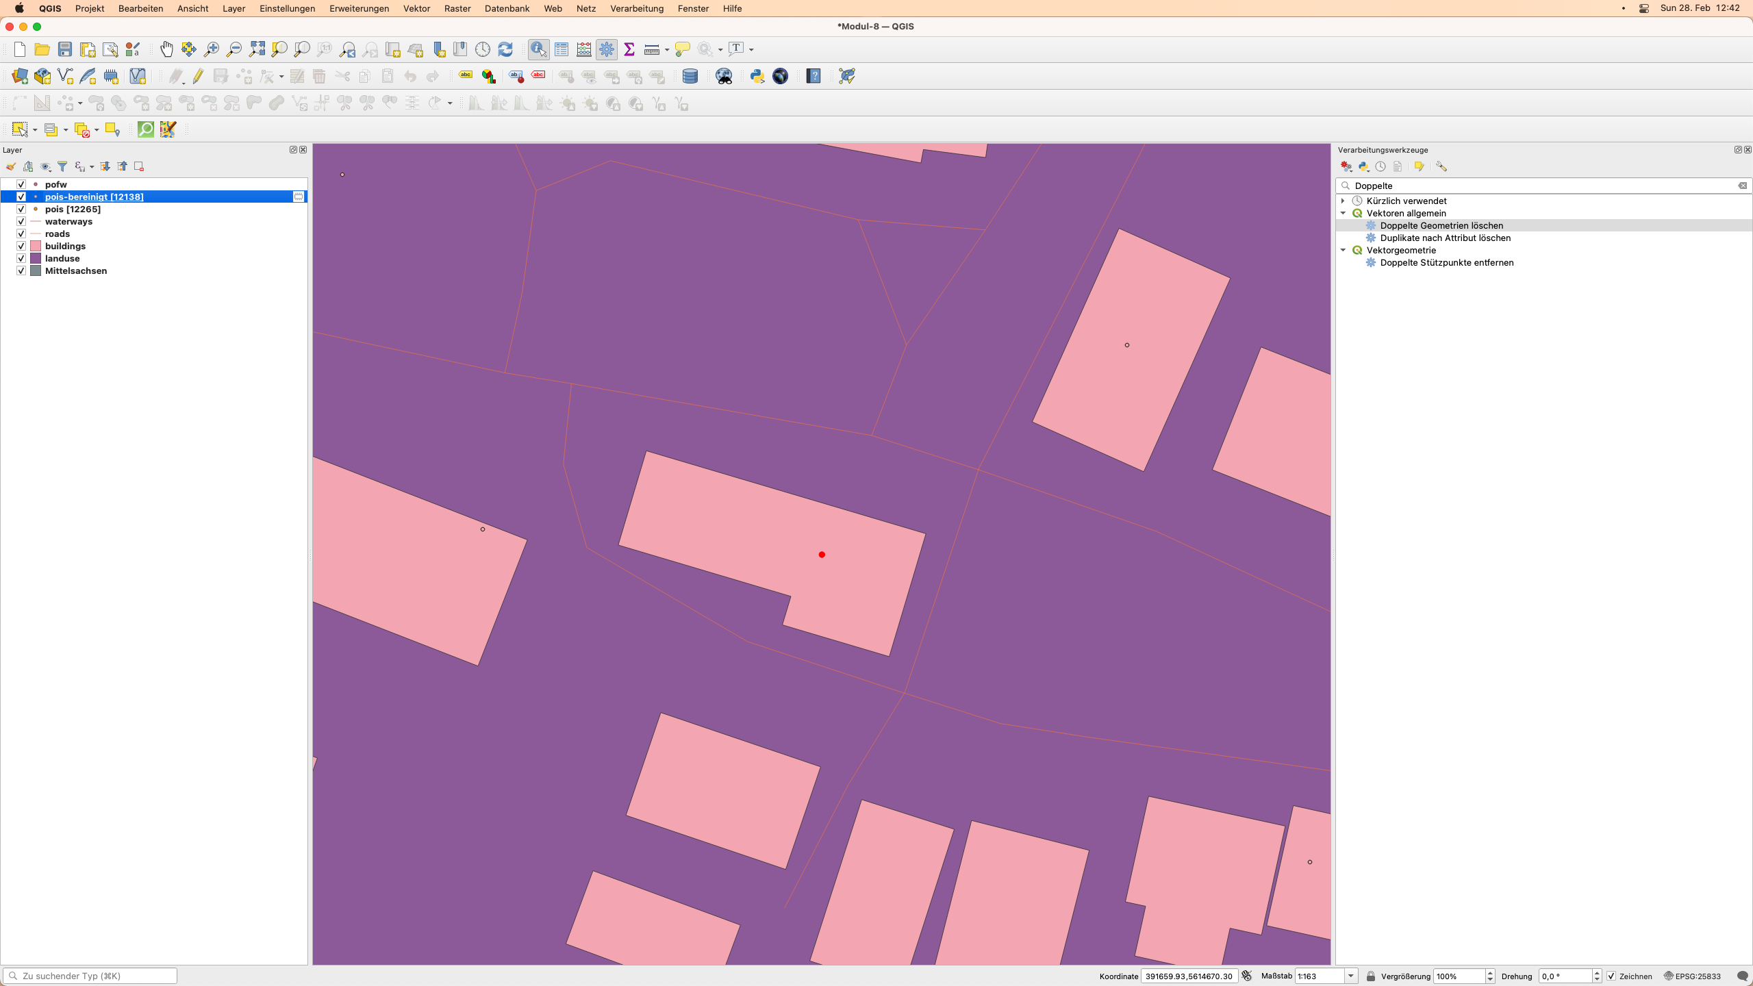Open the 'Verarbeitung' menu in menu bar
Screen dimensions: 1753x986
(x=635, y=8)
